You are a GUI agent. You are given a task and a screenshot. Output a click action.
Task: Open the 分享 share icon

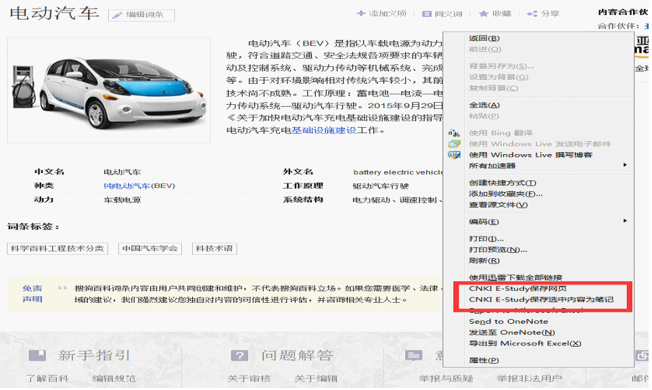coord(532,14)
